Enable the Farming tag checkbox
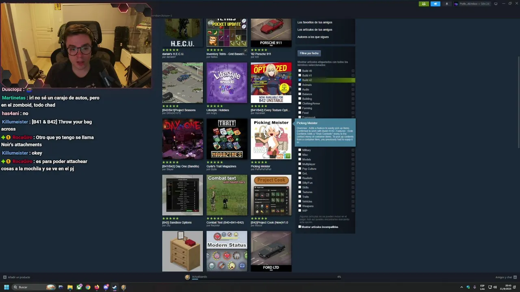Image resolution: width=520 pixels, height=292 pixels. point(300,108)
